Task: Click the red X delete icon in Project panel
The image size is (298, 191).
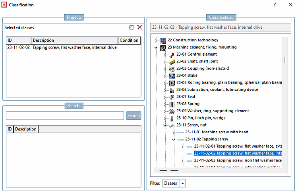Action: (x=140, y=27)
